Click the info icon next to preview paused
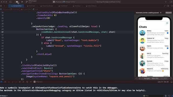173x97 pixels. [x=161, y=13]
